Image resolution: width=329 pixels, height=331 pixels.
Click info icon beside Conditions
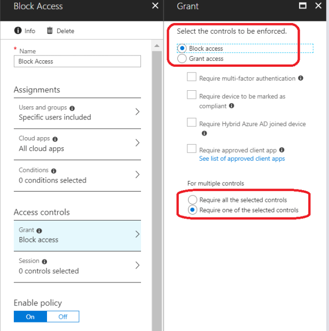[54, 170]
